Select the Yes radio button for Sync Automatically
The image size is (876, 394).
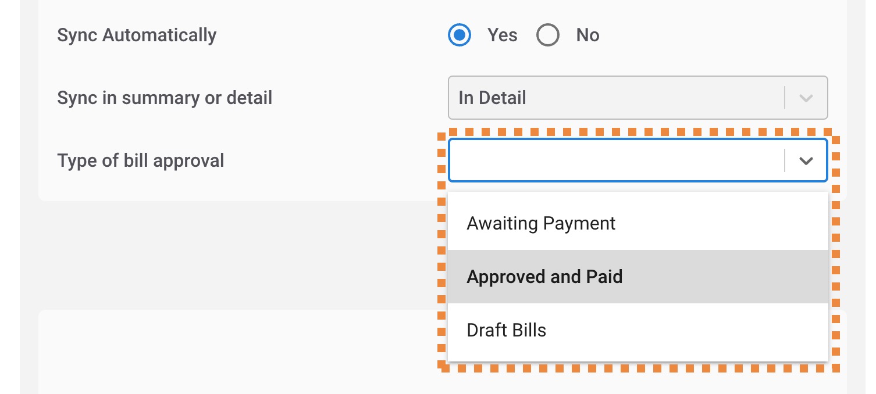click(460, 35)
